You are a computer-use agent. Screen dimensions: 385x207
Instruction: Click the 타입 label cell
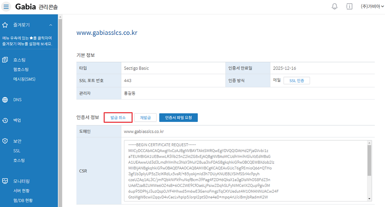(99, 68)
